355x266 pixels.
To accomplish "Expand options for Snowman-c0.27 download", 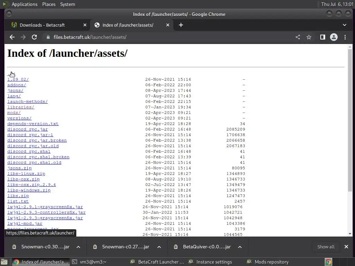I will (x=159, y=247).
